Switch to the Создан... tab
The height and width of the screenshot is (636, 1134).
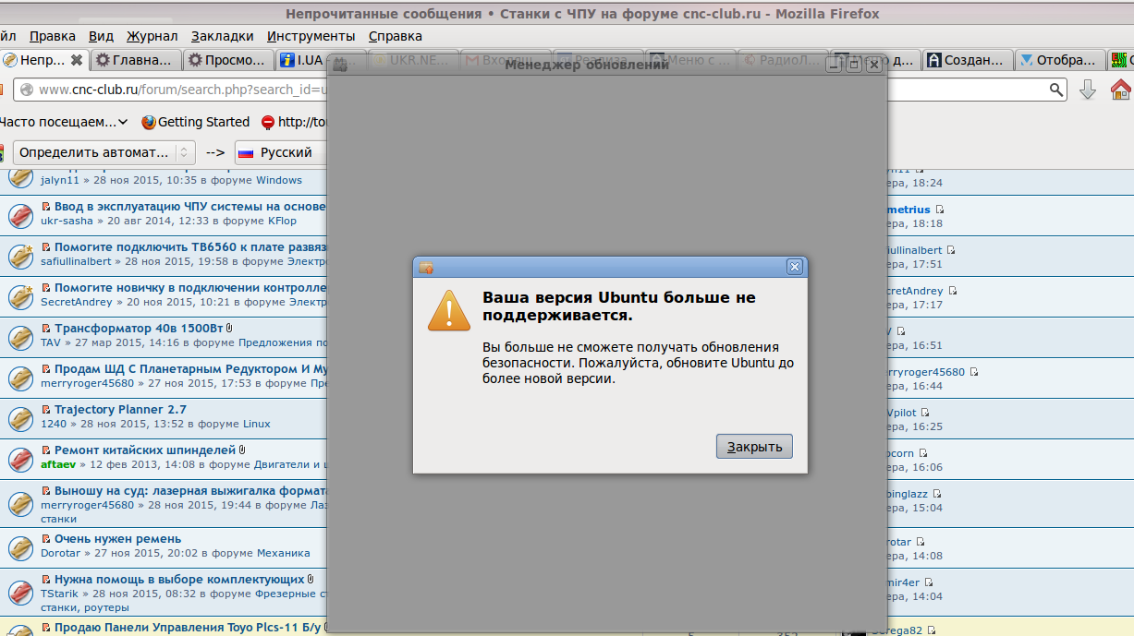click(967, 60)
